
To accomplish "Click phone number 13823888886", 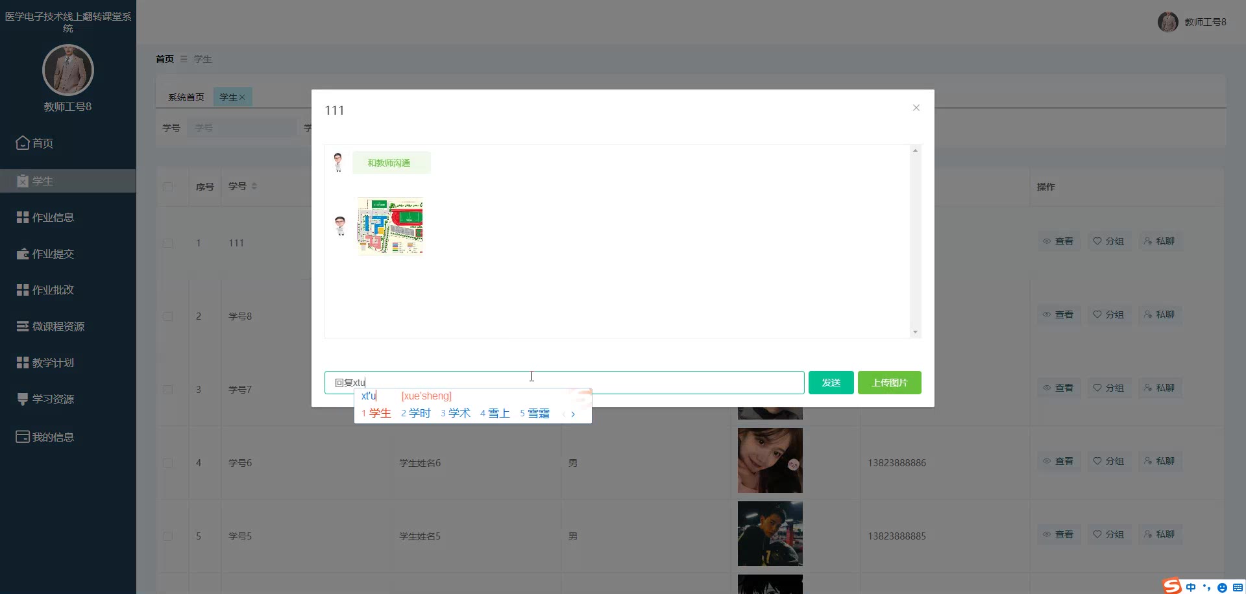I will [x=897, y=463].
